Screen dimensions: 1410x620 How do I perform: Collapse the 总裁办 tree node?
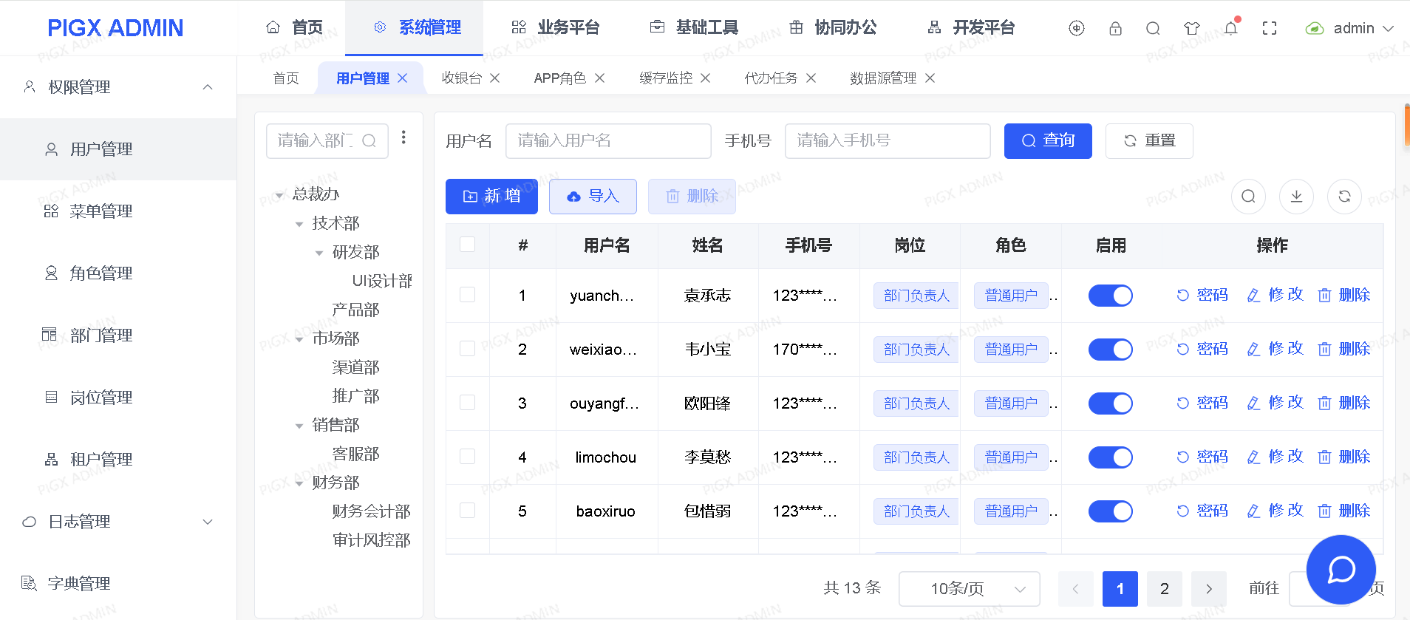(279, 195)
